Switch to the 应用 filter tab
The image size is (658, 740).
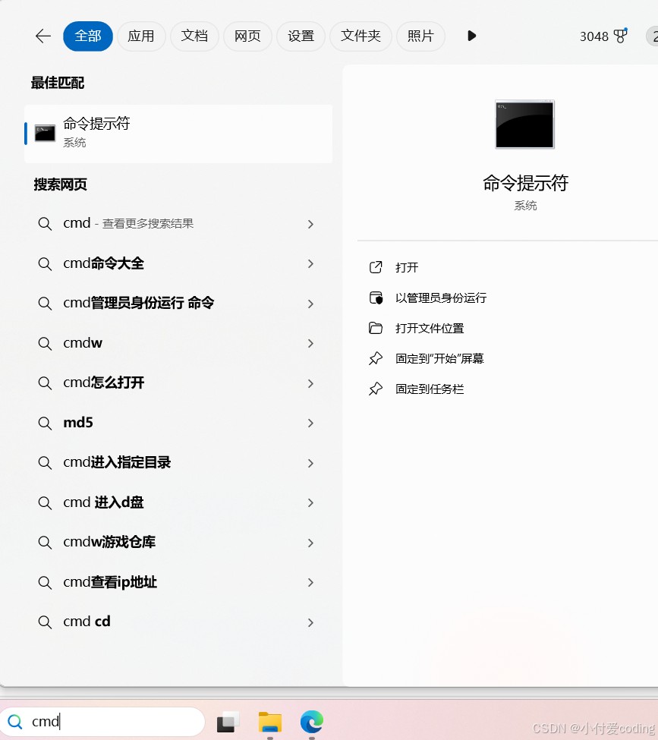(x=141, y=36)
